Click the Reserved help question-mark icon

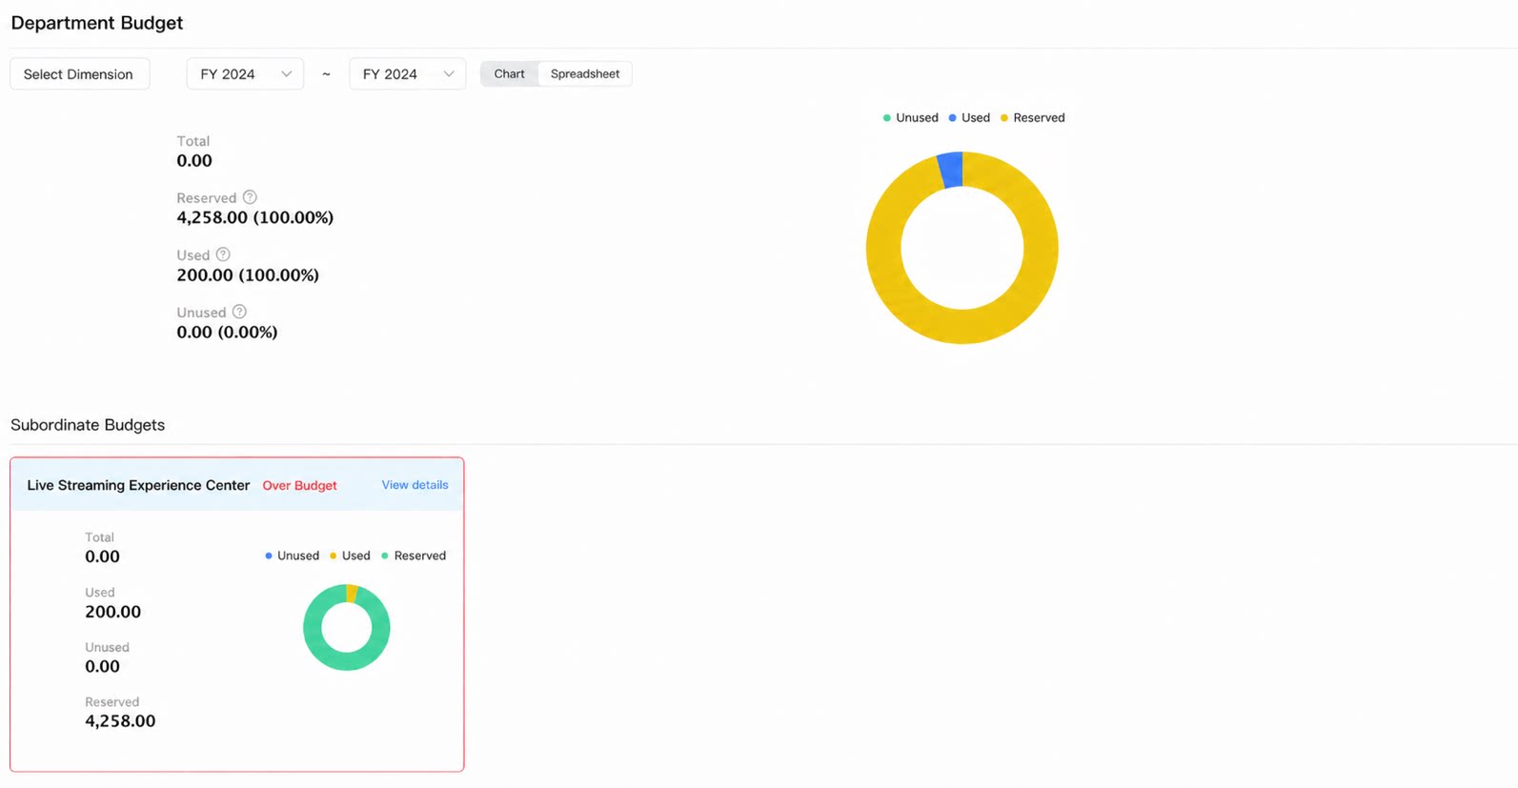point(250,197)
